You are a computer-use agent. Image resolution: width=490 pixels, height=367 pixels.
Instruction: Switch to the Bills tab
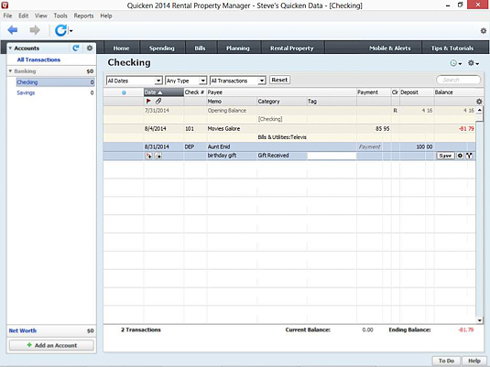(200, 49)
